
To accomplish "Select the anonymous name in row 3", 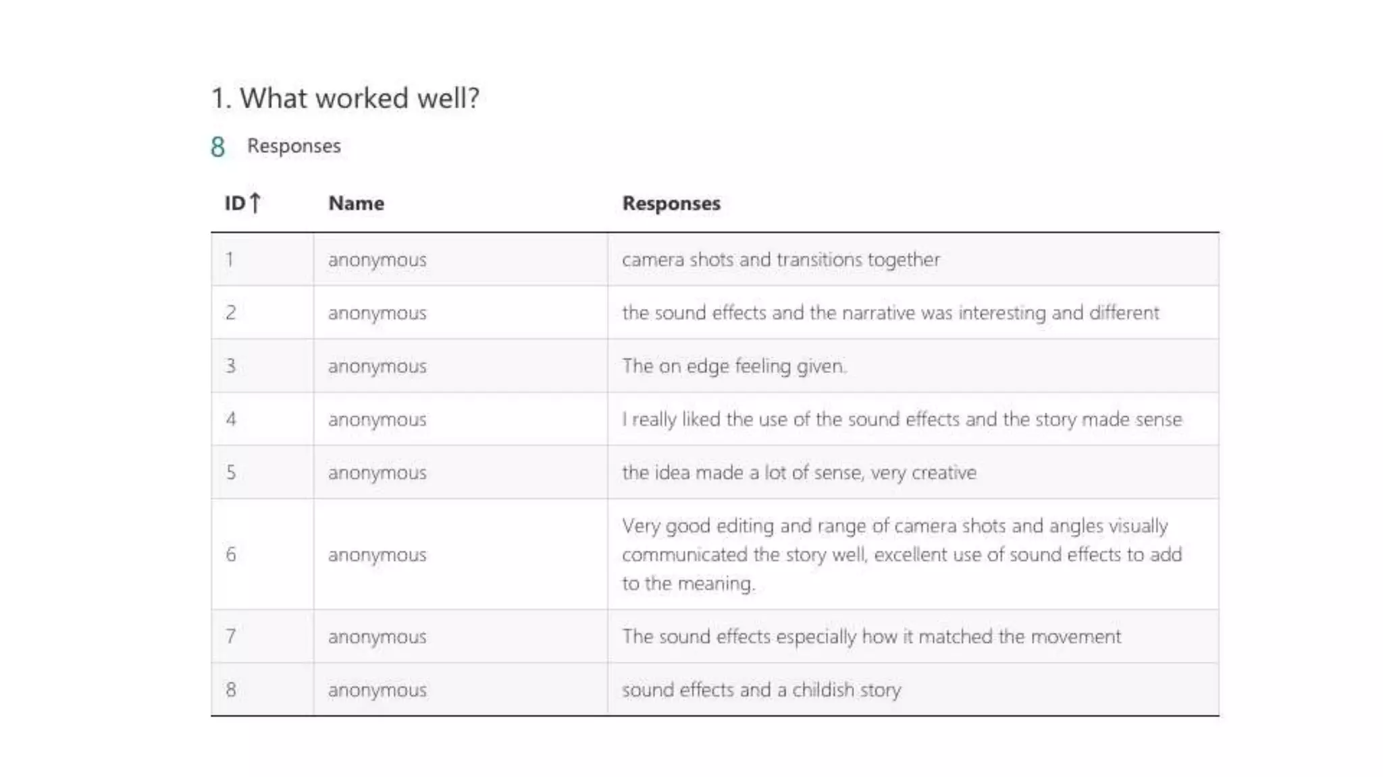I will pos(377,366).
